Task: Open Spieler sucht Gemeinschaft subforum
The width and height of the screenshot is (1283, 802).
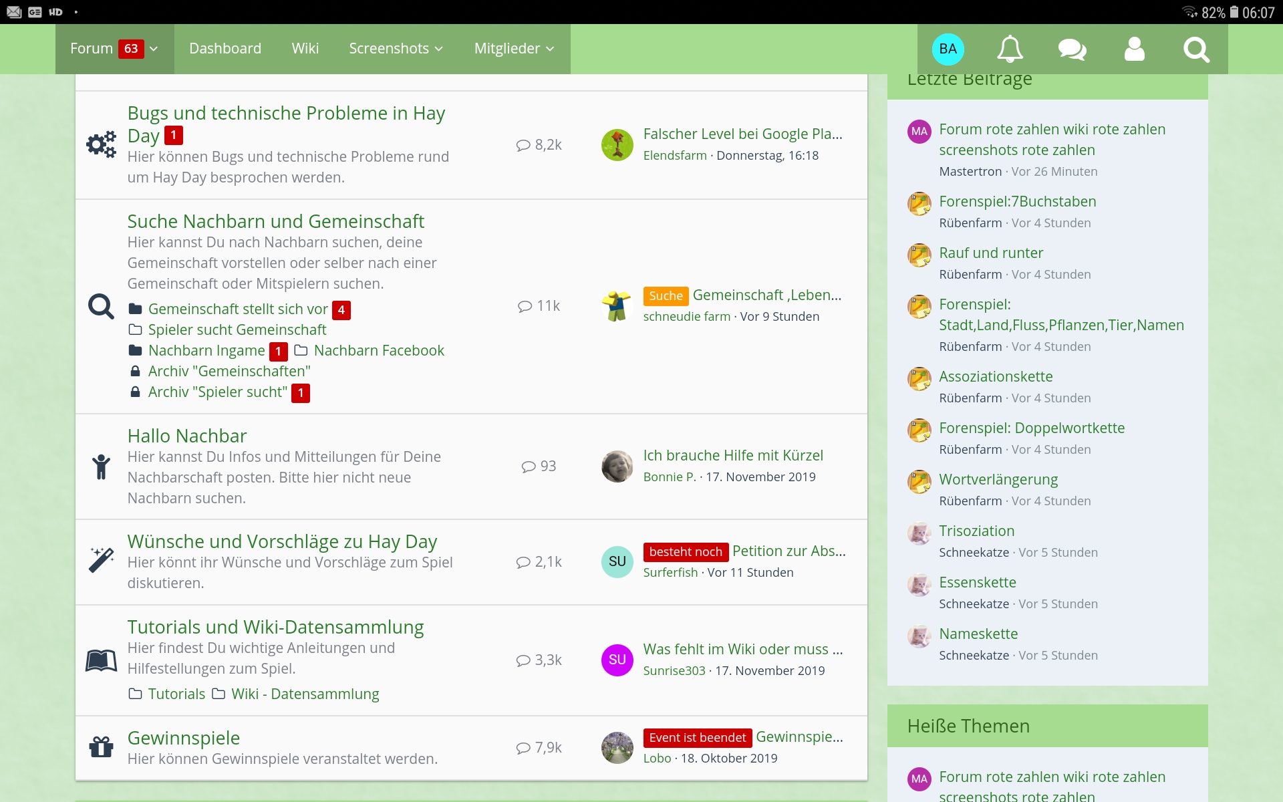Action: click(237, 329)
